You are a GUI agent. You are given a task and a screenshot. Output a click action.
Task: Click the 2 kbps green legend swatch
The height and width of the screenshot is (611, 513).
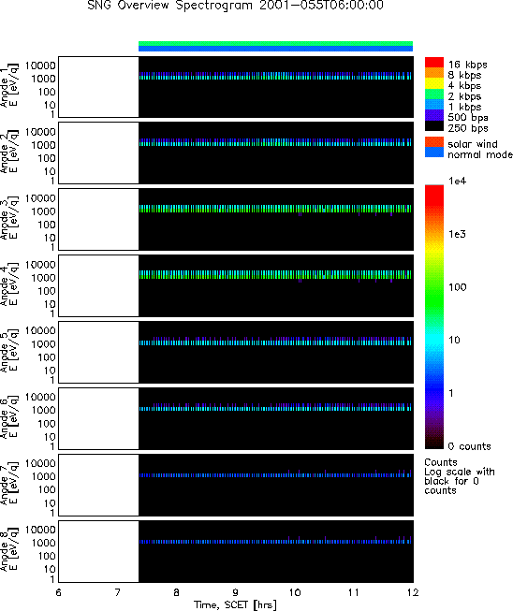pos(434,94)
